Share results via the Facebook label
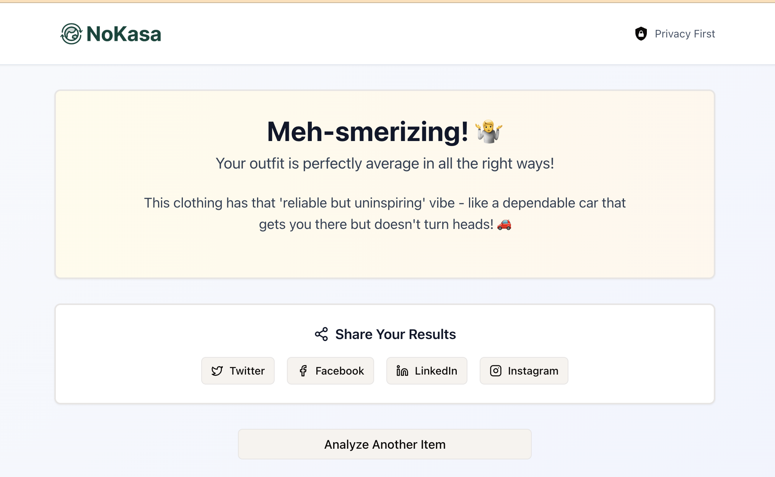This screenshot has width=775, height=477. click(x=339, y=371)
